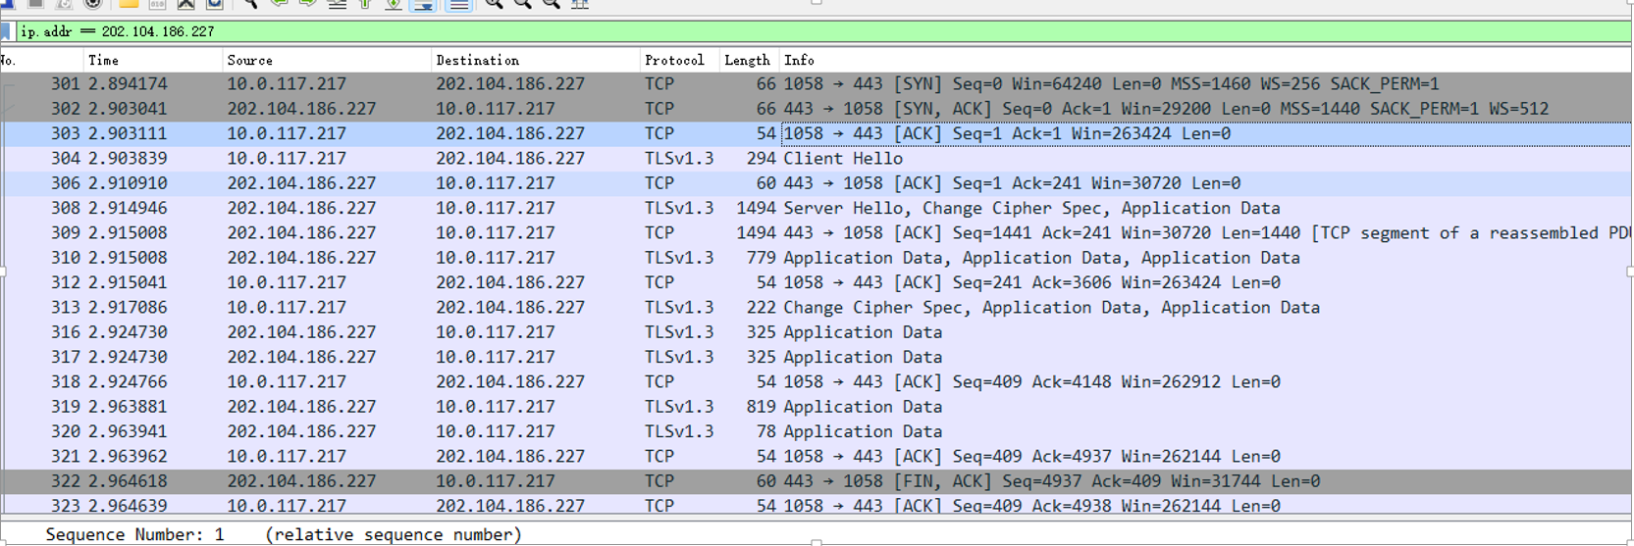The image size is (1634, 546).
Task: Toggle the auto-scroll during live capture button
Action: [x=424, y=4]
